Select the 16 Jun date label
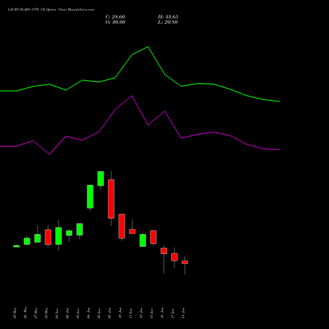The image size is (329, 329). 162,313
